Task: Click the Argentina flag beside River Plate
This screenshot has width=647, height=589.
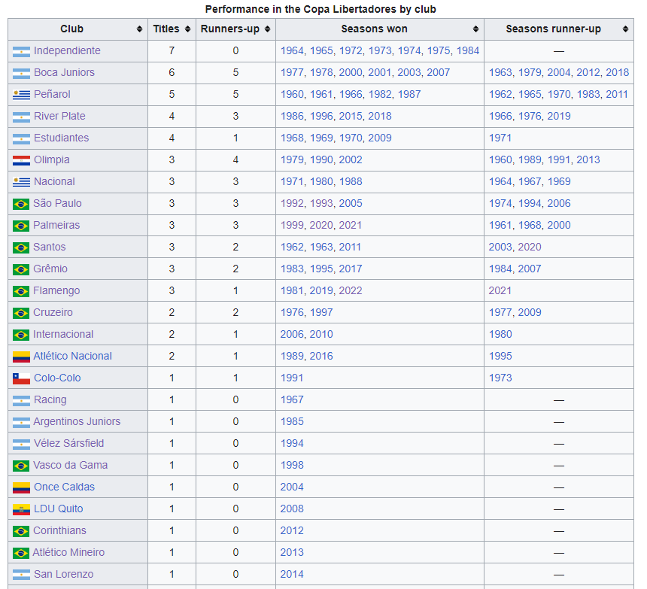Action: (22, 117)
